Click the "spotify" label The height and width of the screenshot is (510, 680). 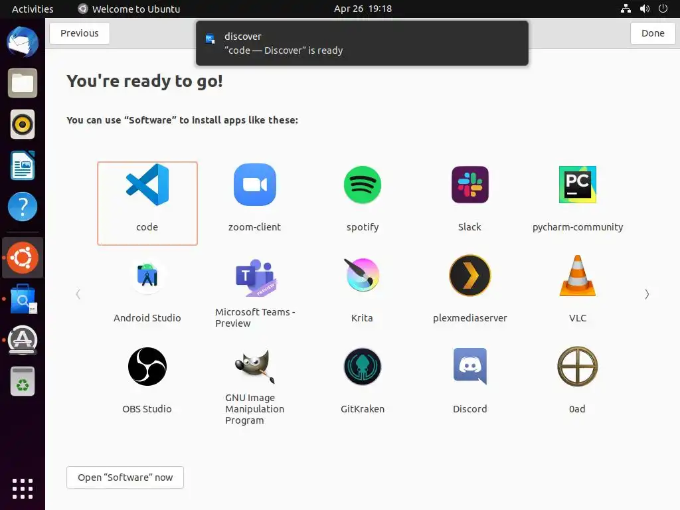(363, 227)
